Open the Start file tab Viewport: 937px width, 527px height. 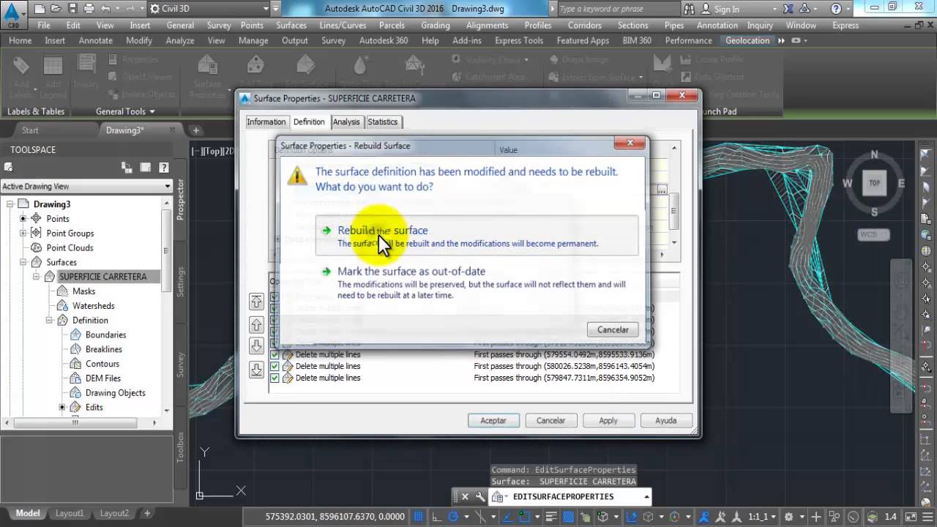point(30,130)
